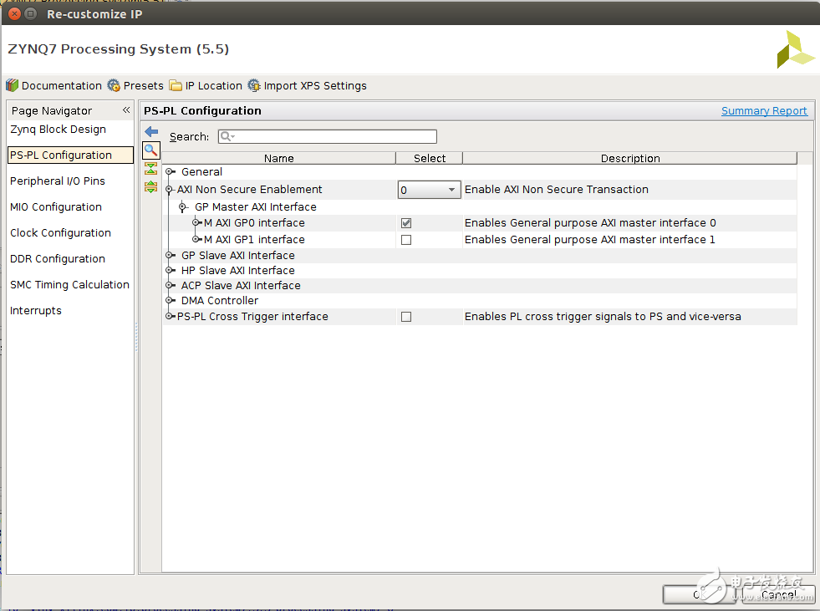820x611 pixels.
Task: Collapse all tree rows using the sidebar icon
Action: 151,169
